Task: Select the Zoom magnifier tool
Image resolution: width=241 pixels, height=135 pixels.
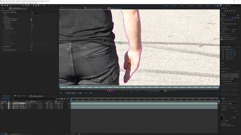Action: pos(10,5)
